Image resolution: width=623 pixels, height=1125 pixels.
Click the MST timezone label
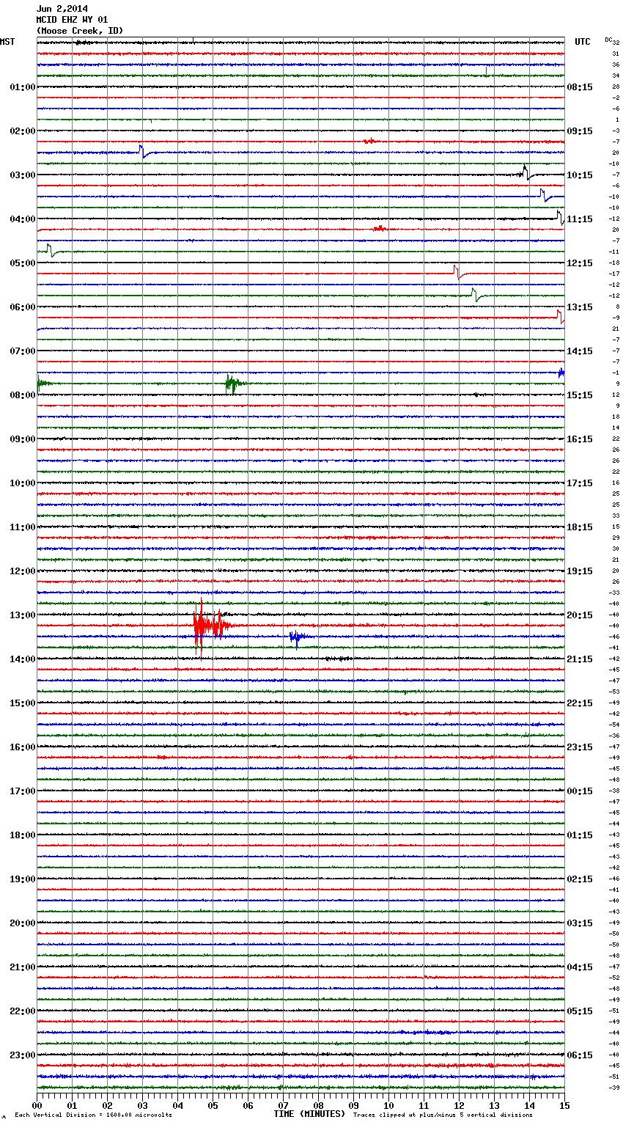(x=7, y=42)
